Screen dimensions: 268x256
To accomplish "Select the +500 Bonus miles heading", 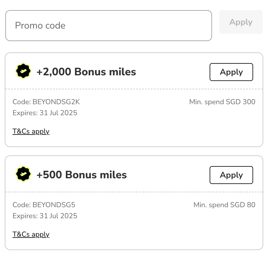I will 82,175.
